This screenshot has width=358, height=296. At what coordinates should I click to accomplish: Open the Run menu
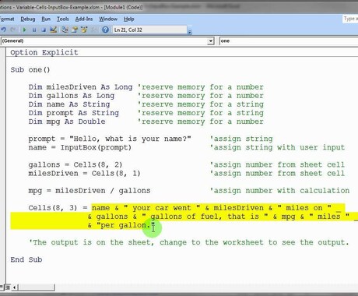click(x=46, y=19)
